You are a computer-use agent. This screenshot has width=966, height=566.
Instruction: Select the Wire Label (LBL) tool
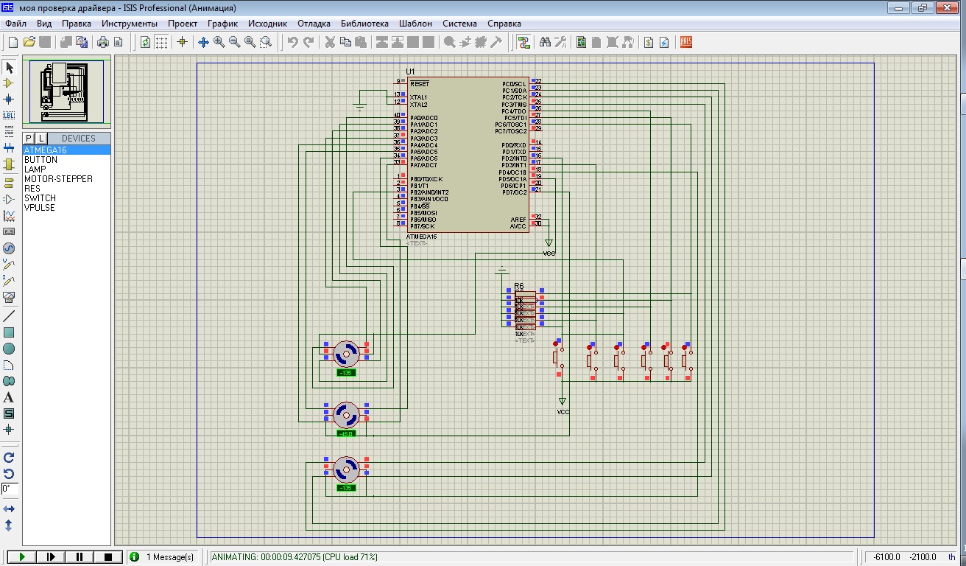pyautogui.click(x=9, y=115)
